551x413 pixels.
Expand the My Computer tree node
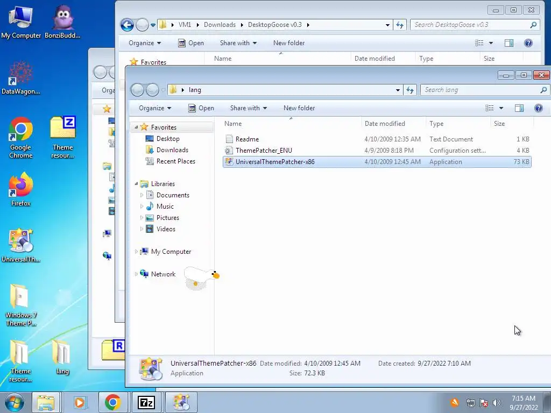click(136, 252)
